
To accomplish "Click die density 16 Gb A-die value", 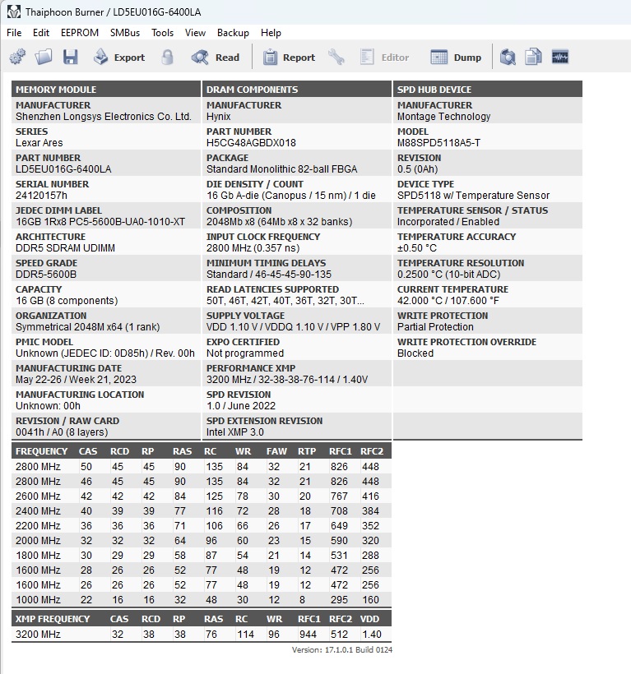I will pos(291,195).
